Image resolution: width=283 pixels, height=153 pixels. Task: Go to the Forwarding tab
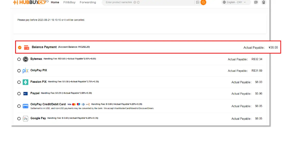pos(88,2)
